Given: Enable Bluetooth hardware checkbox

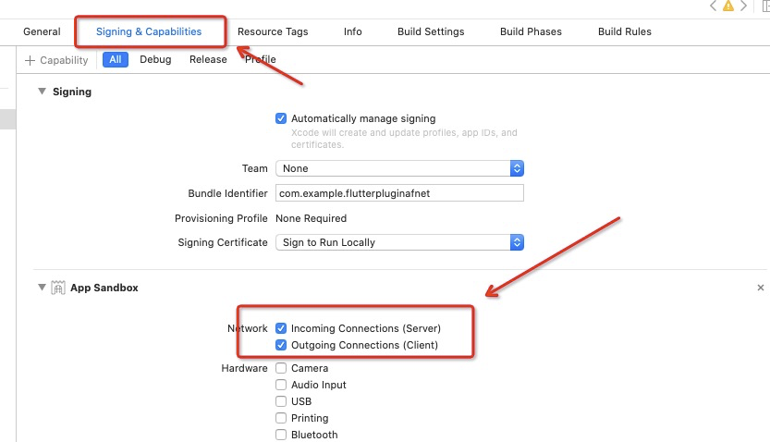Looking at the screenshot, I should click(x=281, y=435).
